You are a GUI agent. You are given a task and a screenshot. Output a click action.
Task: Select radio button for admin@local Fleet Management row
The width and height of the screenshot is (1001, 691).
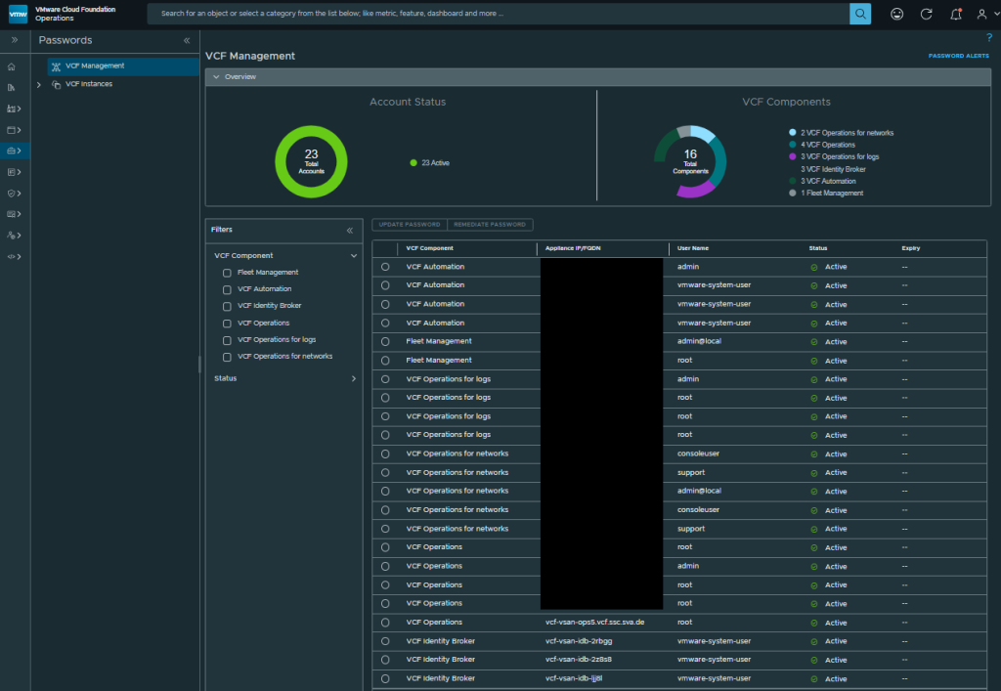(385, 341)
